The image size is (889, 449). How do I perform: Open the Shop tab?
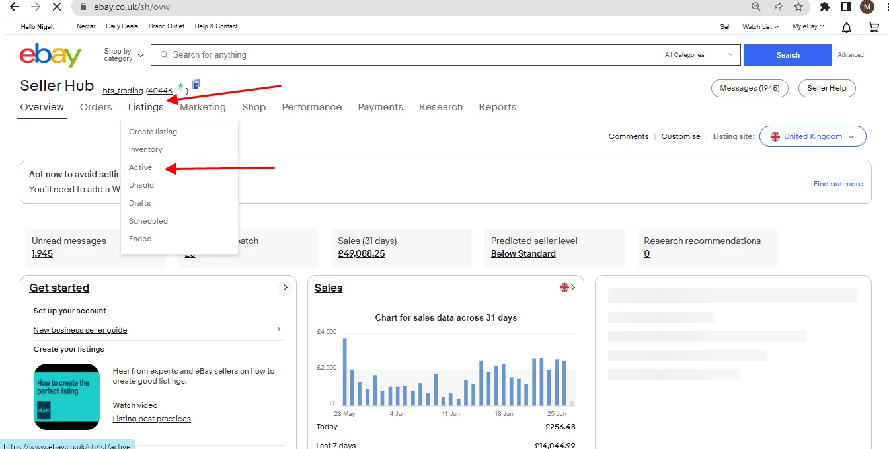click(x=254, y=107)
